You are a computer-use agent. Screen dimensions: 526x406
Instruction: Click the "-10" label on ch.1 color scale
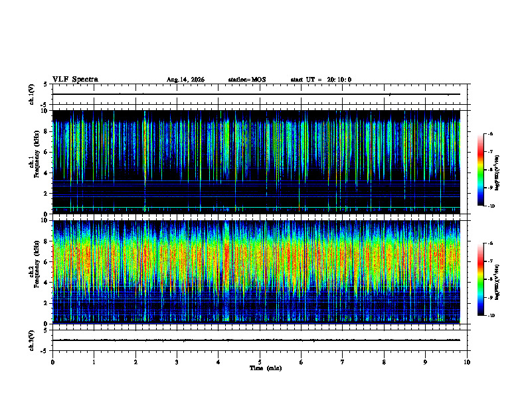pos(491,206)
